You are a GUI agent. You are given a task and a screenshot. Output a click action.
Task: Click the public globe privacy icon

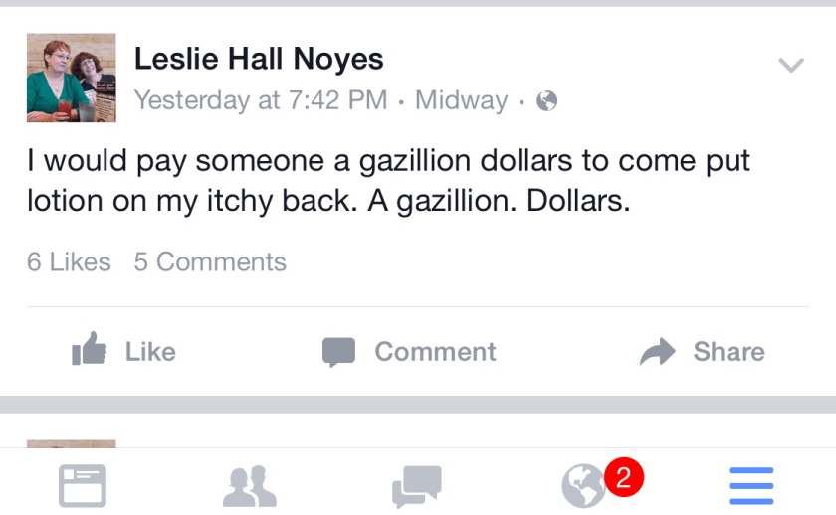546,100
